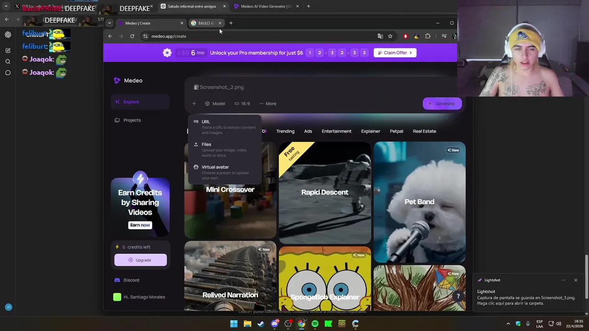Go back in the Medeo browser window
The width and height of the screenshot is (589, 331).
(x=110, y=36)
